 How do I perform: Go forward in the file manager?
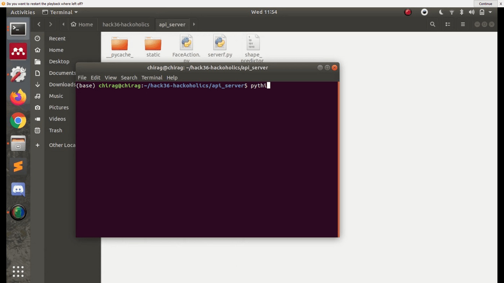pyautogui.click(x=51, y=24)
